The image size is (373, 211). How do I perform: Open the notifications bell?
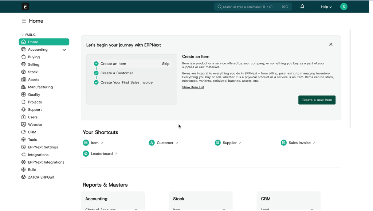tap(302, 7)
